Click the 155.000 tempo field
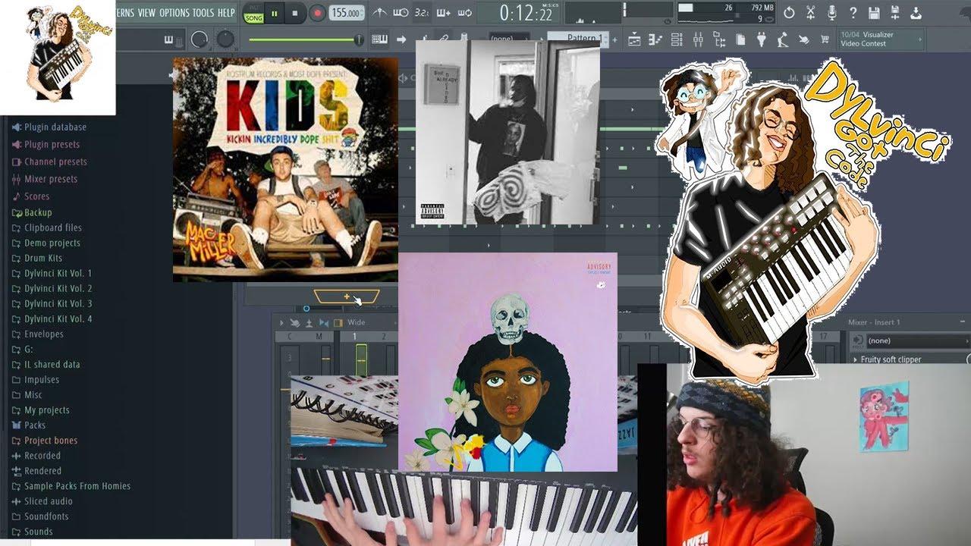The height and width of the screenshot is (546, 971). pos(346,13)
